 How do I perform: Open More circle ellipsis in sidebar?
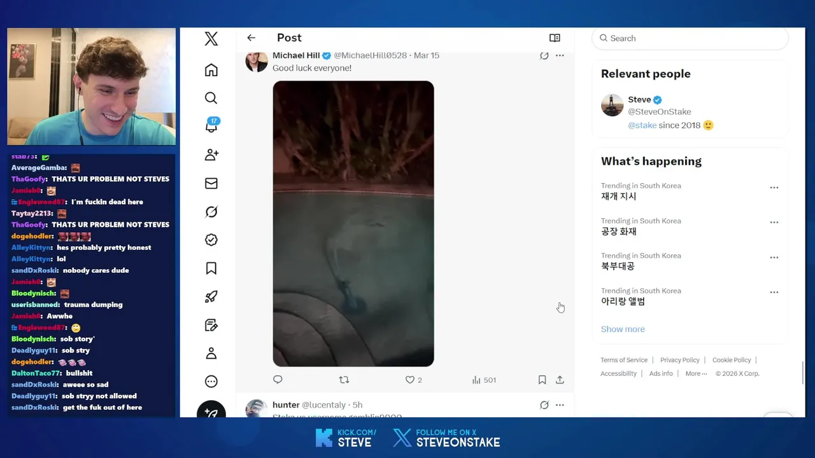click(211, 382)
